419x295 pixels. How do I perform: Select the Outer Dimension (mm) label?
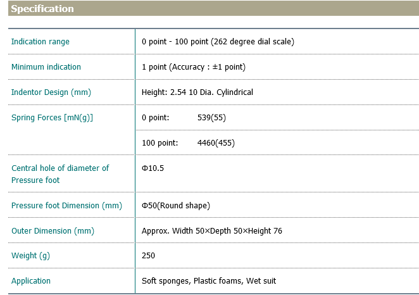pyautogui.click(x=53, y=231)
